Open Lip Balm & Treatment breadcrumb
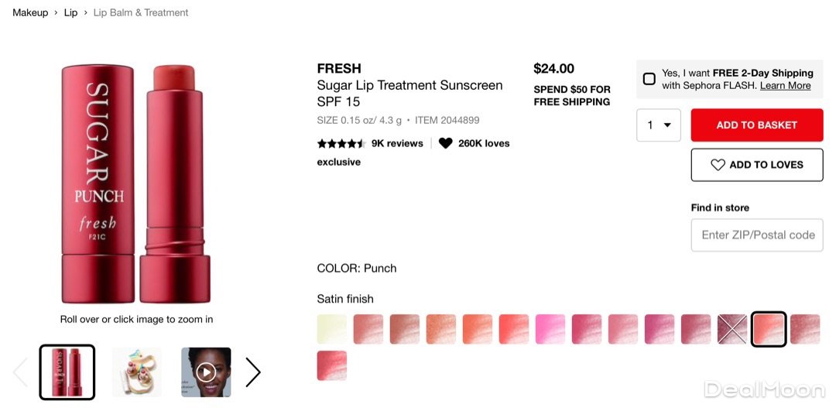836x408 pixels. click(141, 12)
